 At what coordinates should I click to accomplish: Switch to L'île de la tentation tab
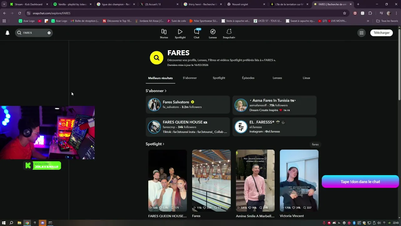289,4
